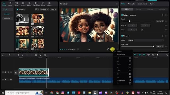The image size is (170, 95).
Task: Click the Importar link in sidebar
Action: [7, 14]
